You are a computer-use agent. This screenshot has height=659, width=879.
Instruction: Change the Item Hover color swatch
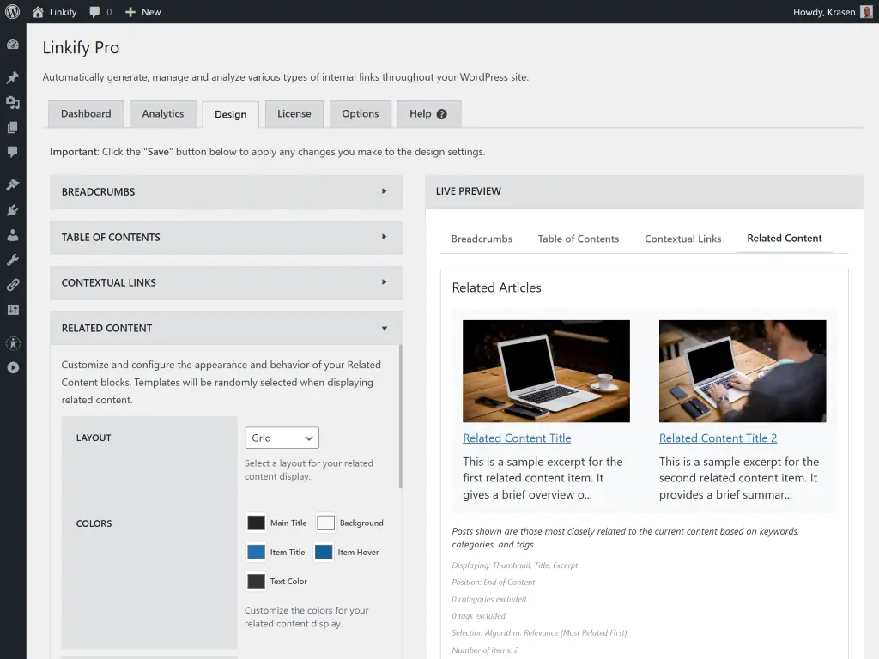(324, 552)
